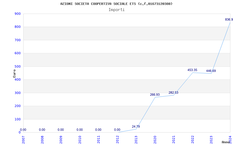This screenshot has width=233, height=145.
Task: Select the 500 y-axis tick label
Action: (17, 66)
